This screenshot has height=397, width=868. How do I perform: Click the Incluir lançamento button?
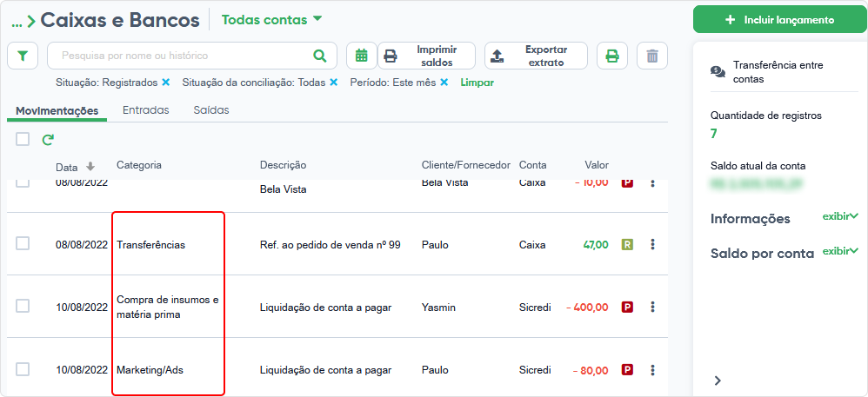click(x=780, y=20)
